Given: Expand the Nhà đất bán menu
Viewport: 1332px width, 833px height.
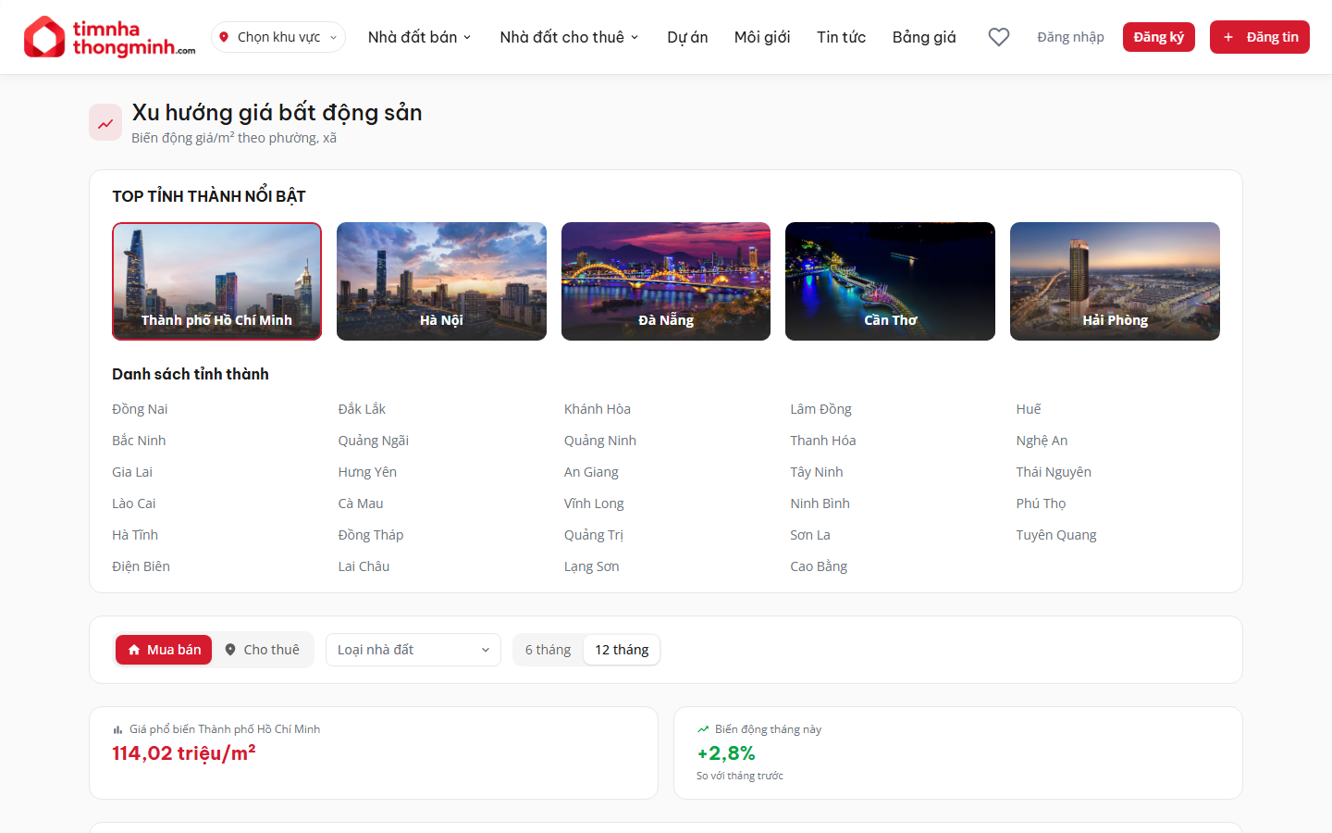Looking at the screenshot, I should (420, 37).
